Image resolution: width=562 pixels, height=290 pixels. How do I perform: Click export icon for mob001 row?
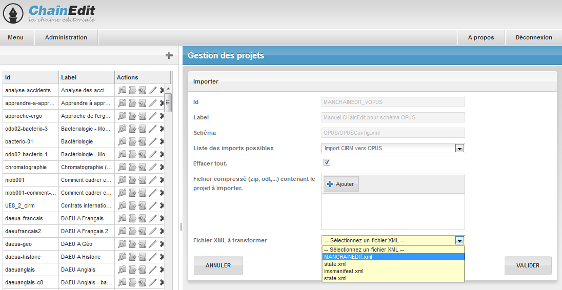132,180
